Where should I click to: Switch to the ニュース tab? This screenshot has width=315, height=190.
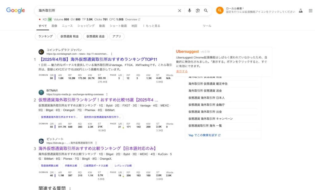67,26
